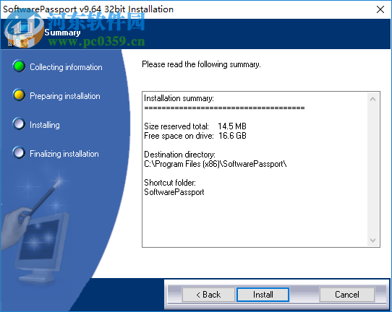Click the Installing step indicator circle
This screenshot has width=392, height=312.
(19, 123)
